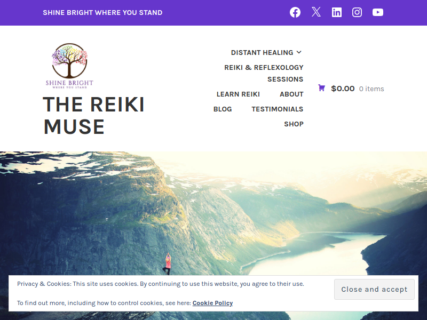Open the Learn Reiki page
The image size is (427, 320).
click(x=238, y=94)
